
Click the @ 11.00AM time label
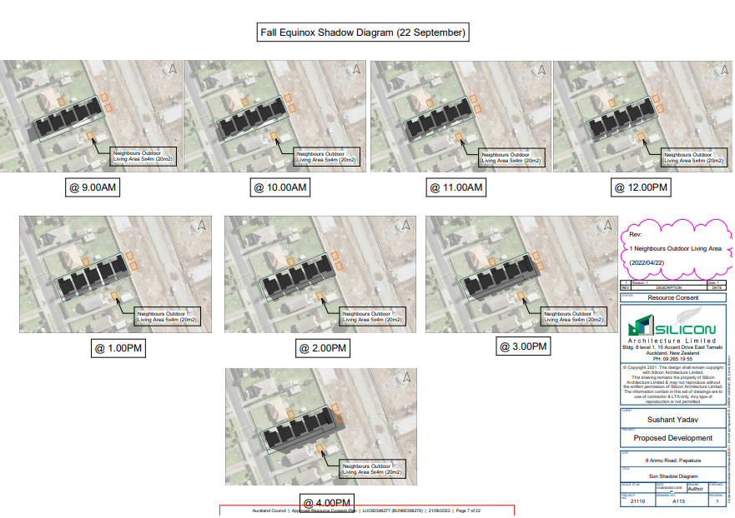tap(456, 188)
